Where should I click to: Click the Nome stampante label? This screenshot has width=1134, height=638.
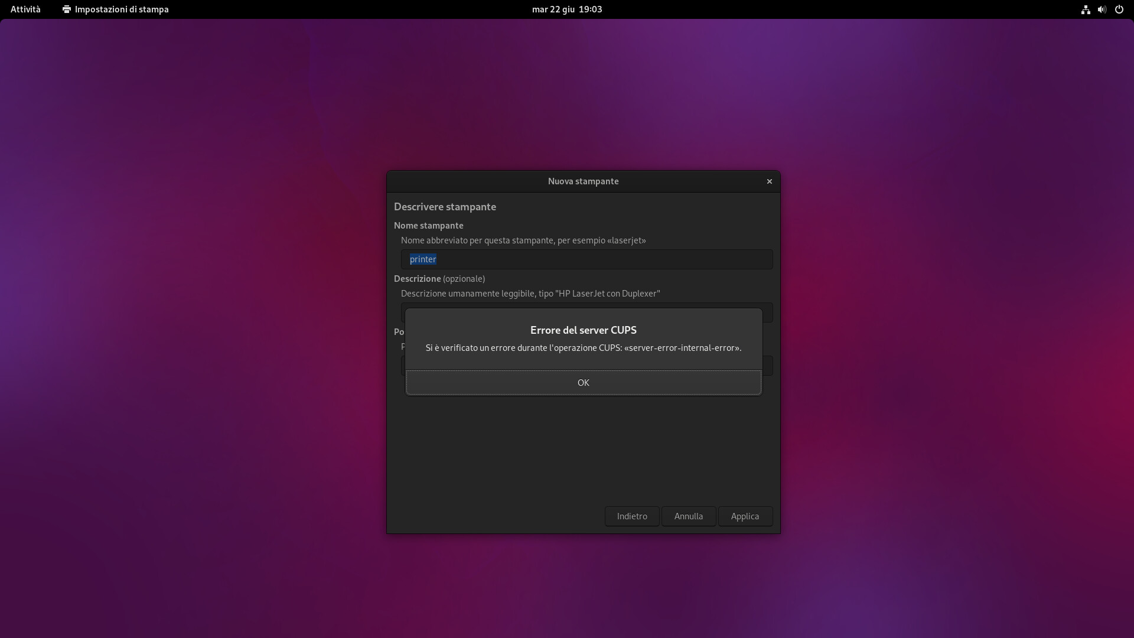(428, 226)
